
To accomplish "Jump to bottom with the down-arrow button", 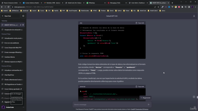I will [194, 97].
